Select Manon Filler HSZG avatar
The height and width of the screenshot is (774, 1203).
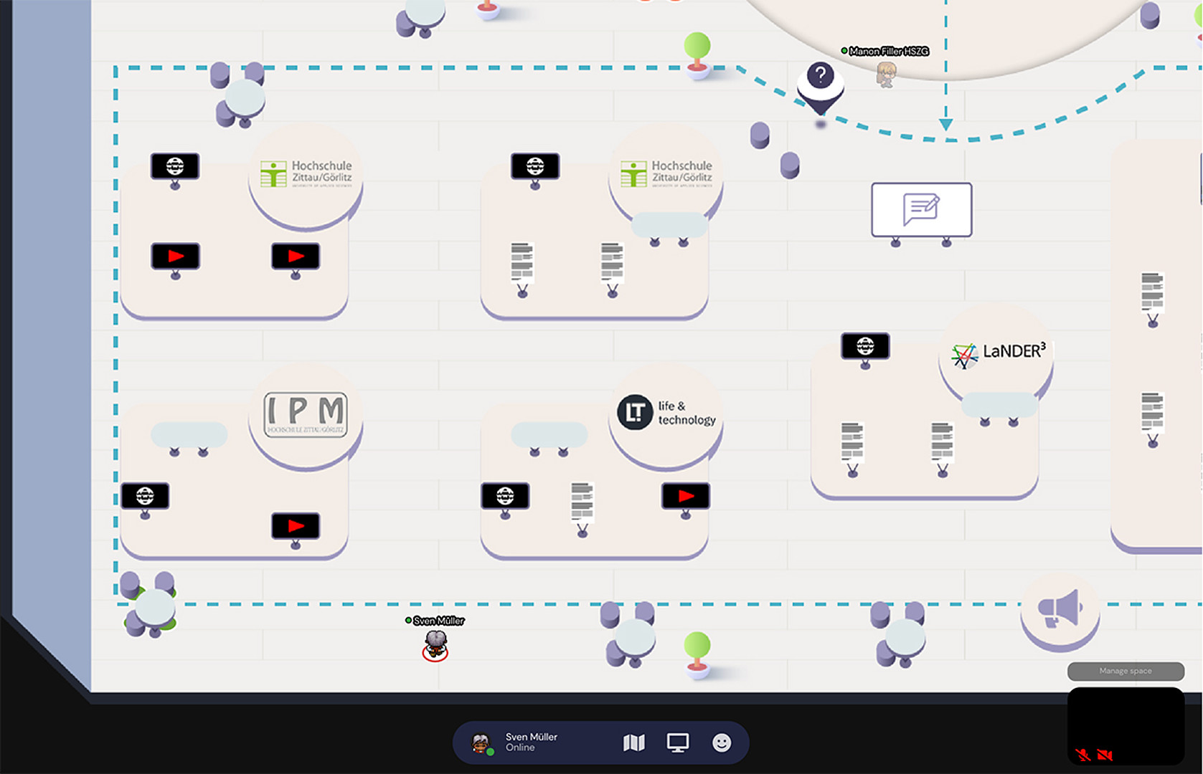tap(886, 73)
